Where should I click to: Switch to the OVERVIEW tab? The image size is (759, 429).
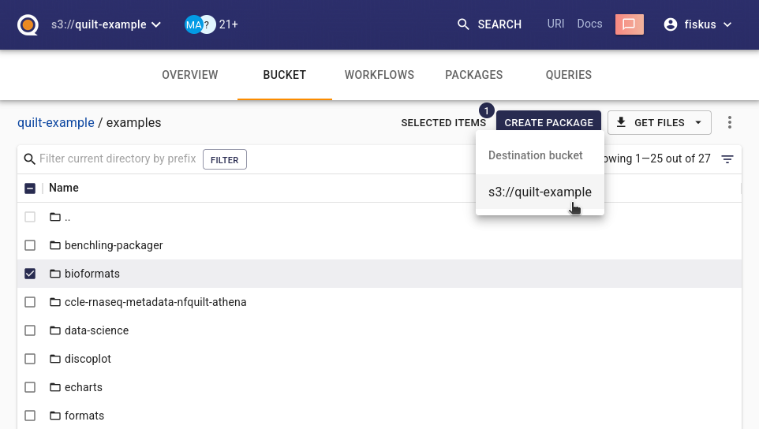point(189,75)
